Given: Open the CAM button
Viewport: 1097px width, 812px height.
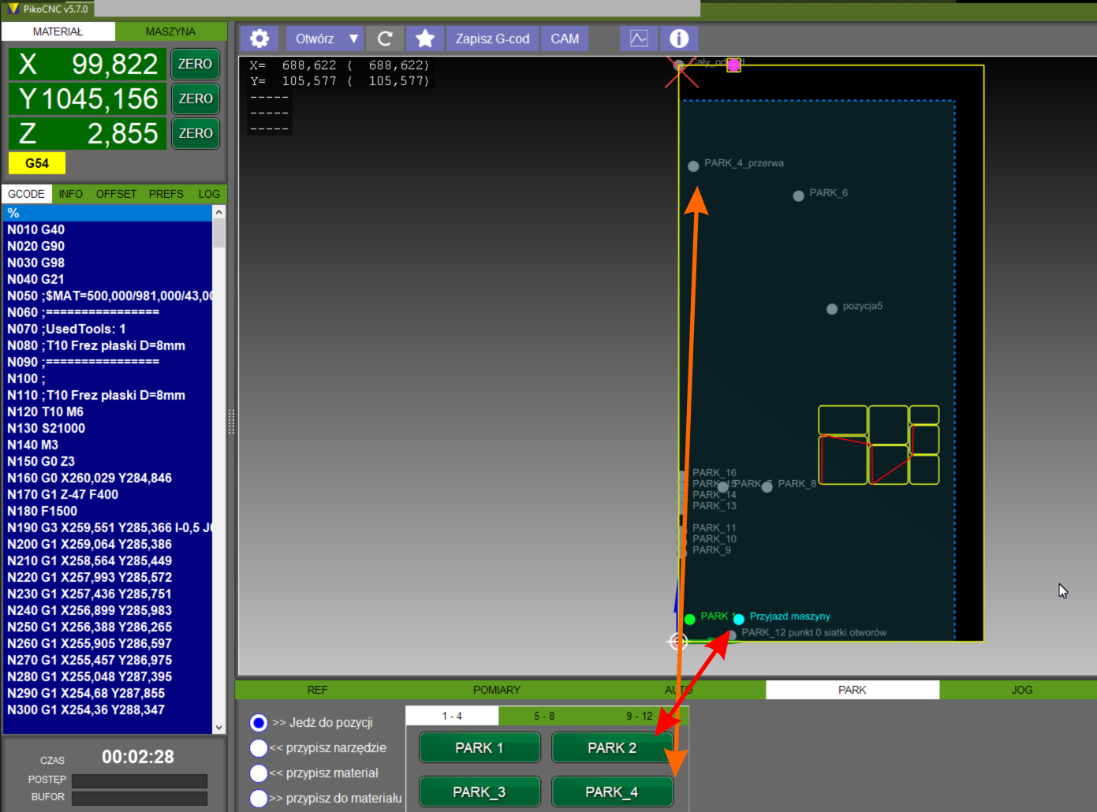Looking at the screenshot, I should coord(565,39).
